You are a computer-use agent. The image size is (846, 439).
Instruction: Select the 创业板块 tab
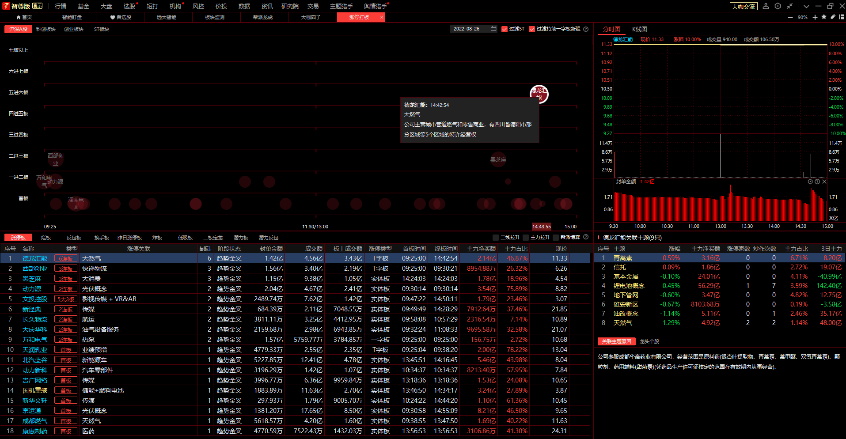click(74, 29)
